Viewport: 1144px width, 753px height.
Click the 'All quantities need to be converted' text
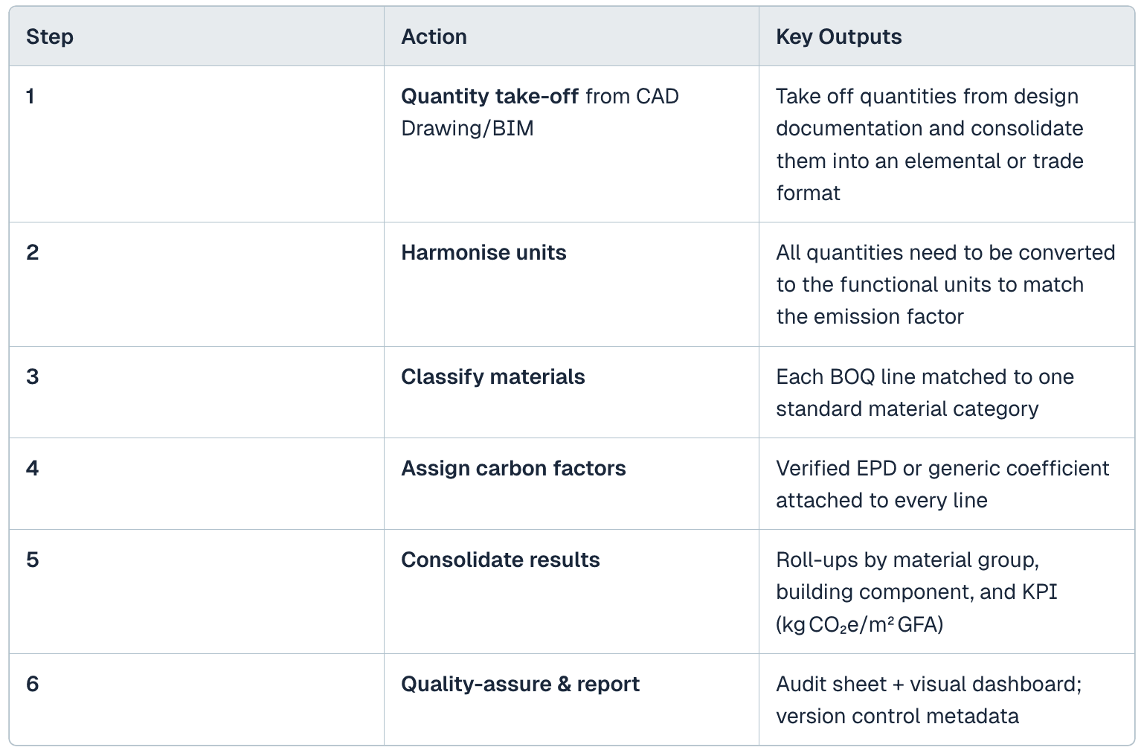click(945, 252)
